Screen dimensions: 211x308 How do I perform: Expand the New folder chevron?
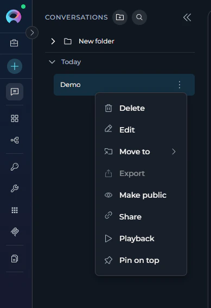click(53, 41)
